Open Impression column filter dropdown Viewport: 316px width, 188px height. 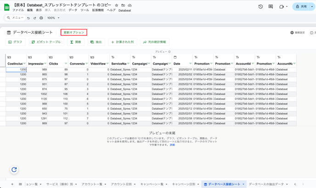45,64
